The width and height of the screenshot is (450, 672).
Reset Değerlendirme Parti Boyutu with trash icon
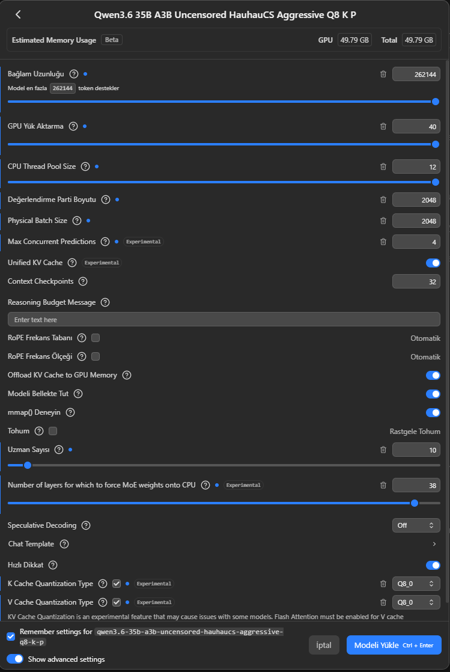coord(383,200)
